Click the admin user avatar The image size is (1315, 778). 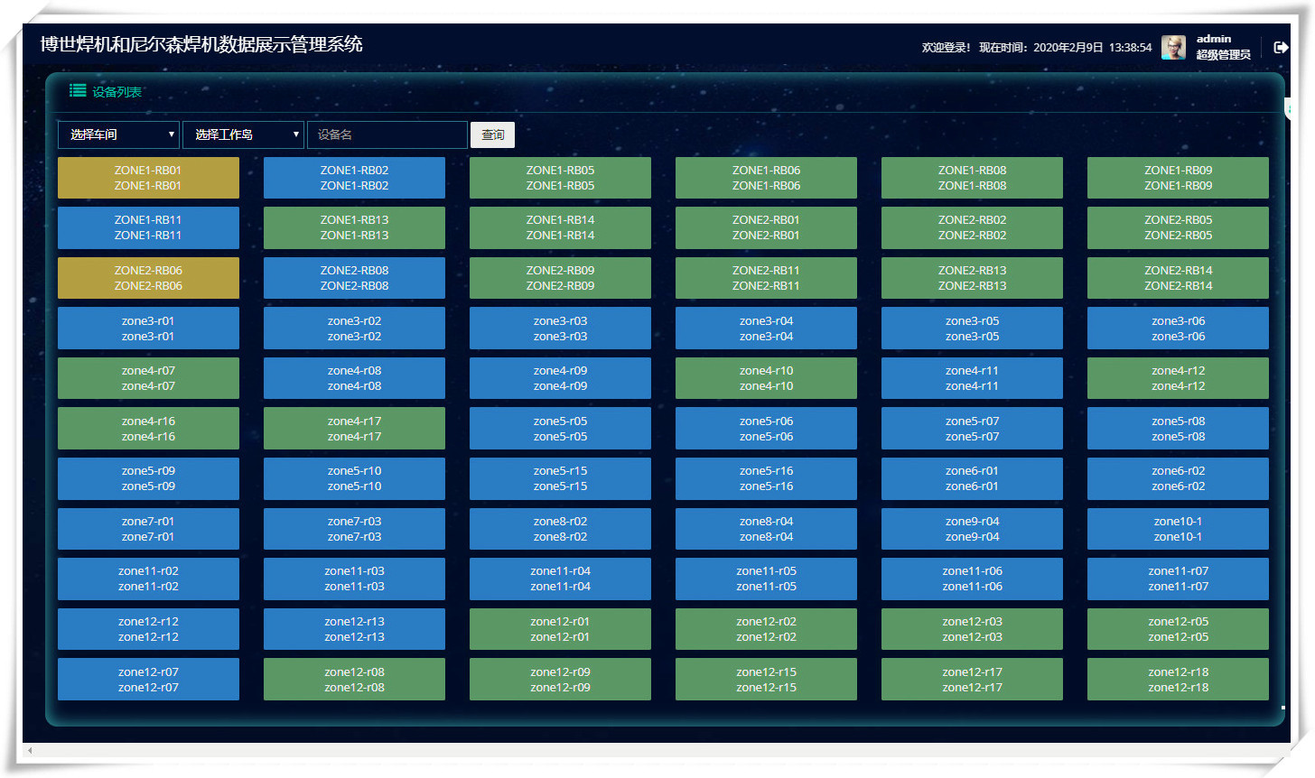click(x=1173, y=48)
